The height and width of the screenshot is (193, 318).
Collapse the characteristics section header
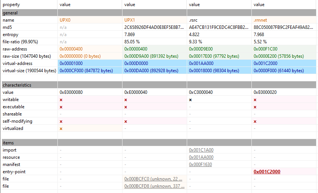click(x=17, y=85)
